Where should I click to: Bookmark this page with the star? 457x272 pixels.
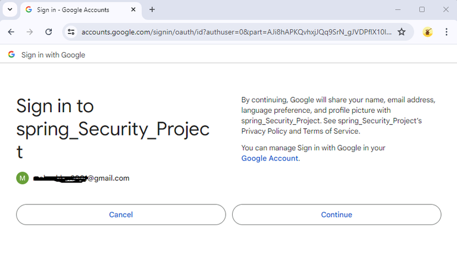[x=402, y=32]
